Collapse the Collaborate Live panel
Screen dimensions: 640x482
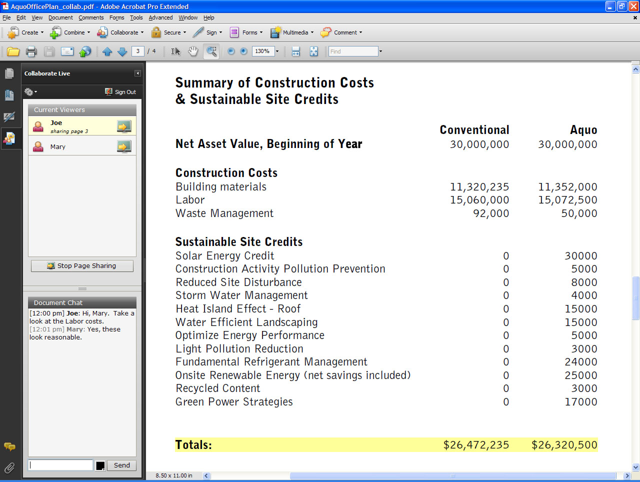pyautogui.click(x=137, y=73)
